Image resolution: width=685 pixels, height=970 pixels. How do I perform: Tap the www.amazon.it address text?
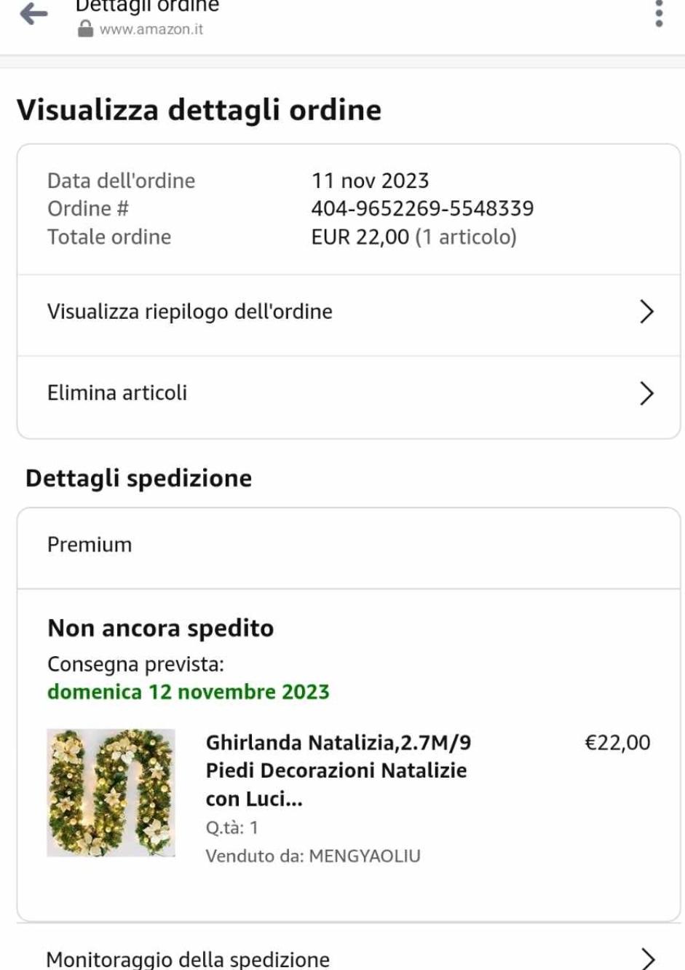coord(151,29)
